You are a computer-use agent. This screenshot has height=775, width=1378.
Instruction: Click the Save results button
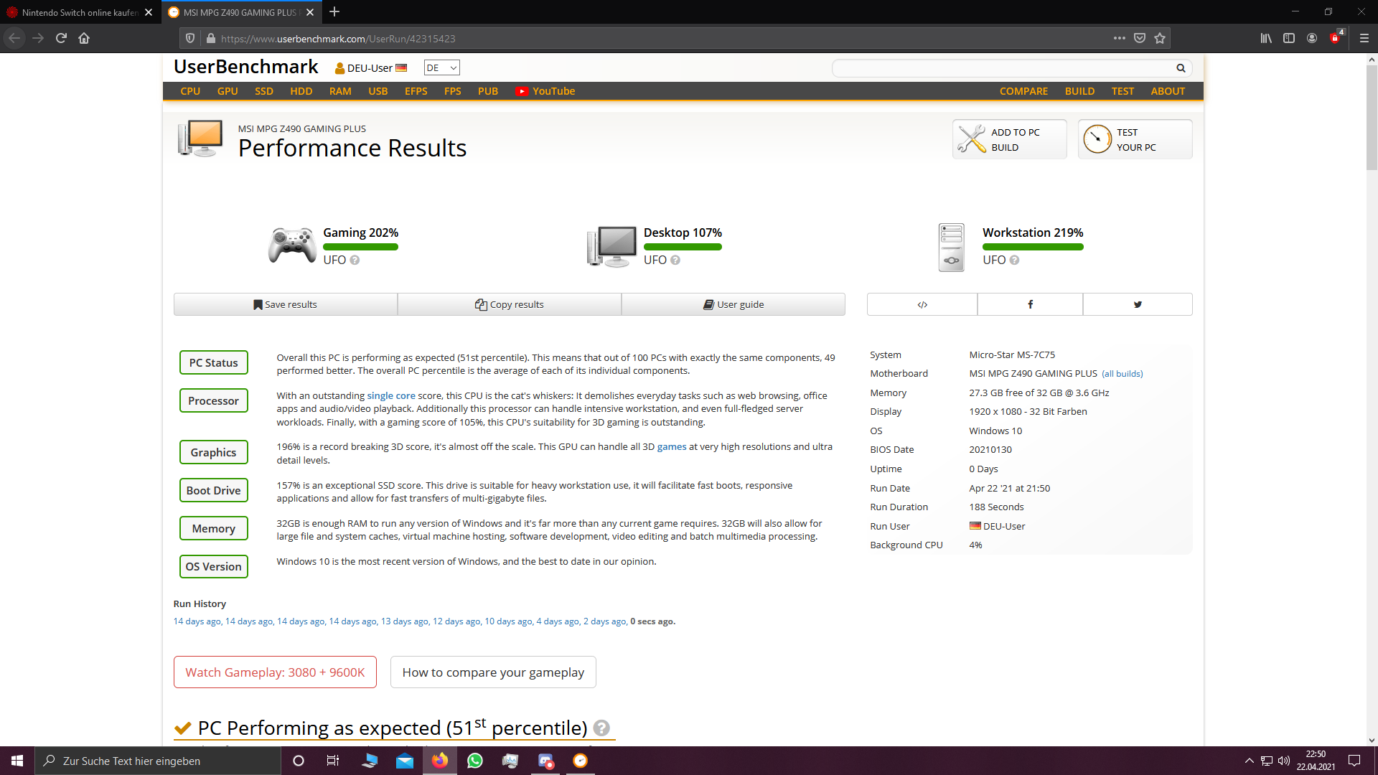[x=285, y=304]
